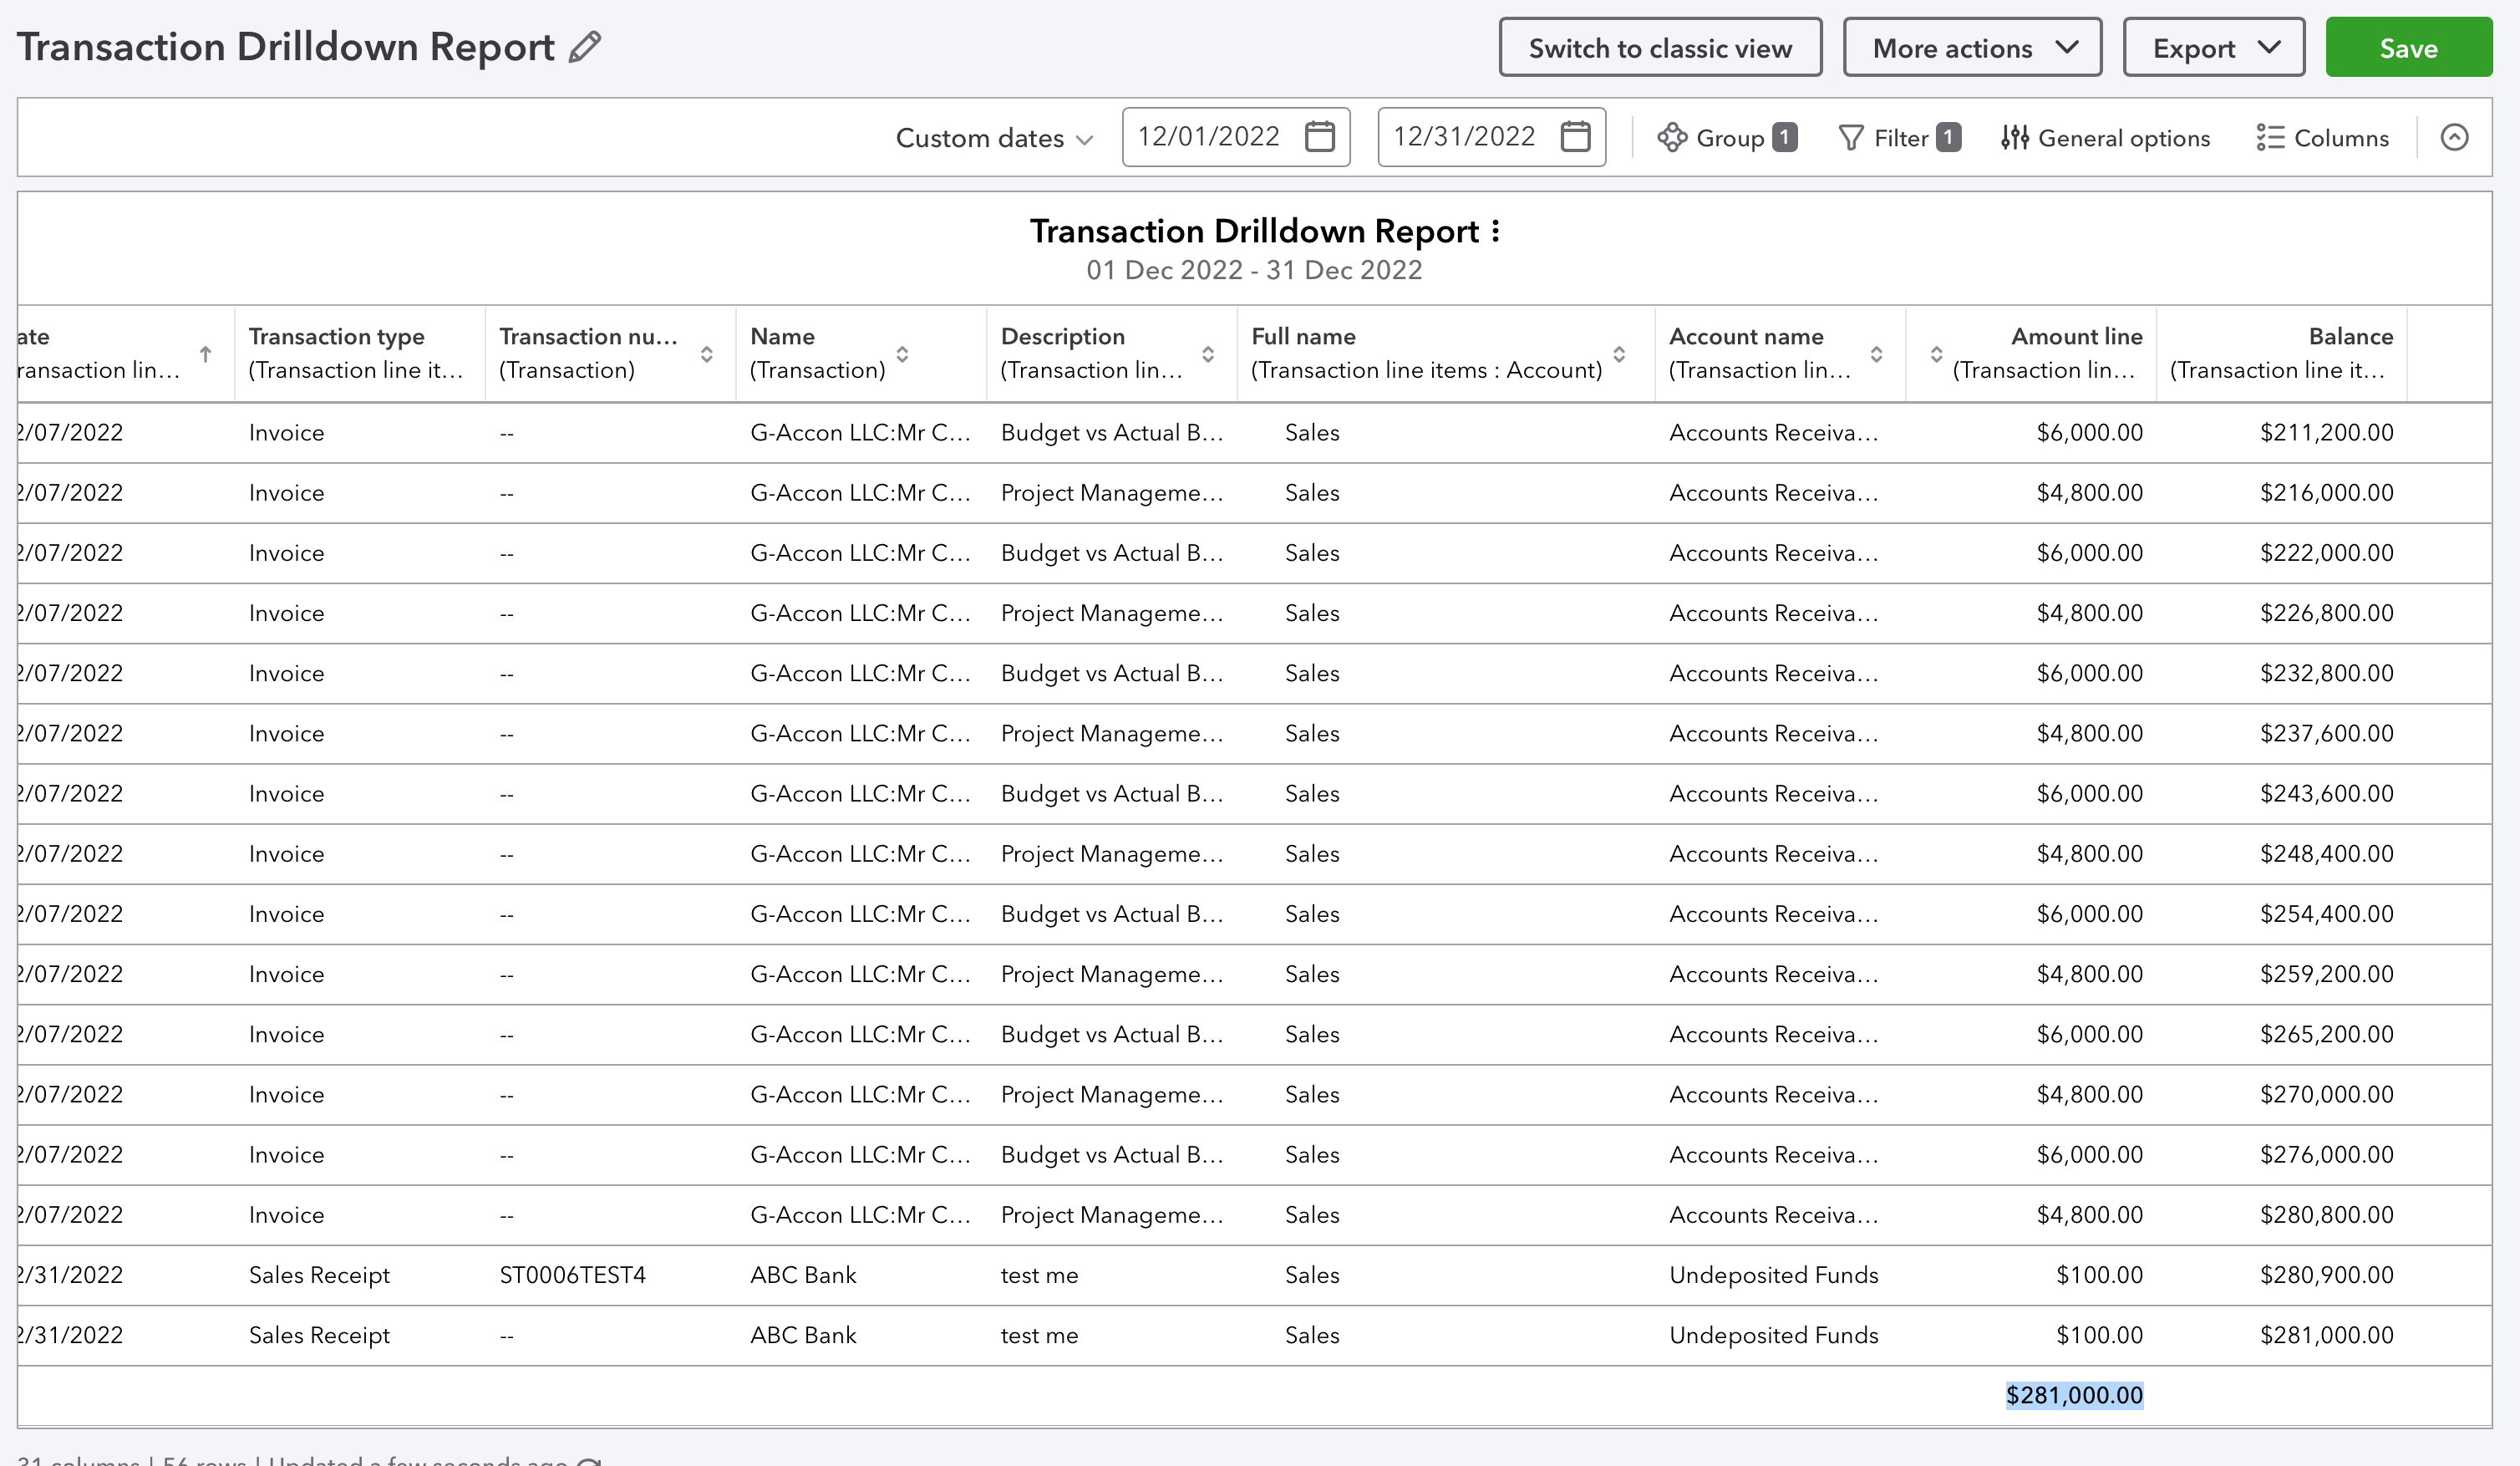
Task: Sort by Account name column
Action: pos(1876,354)
